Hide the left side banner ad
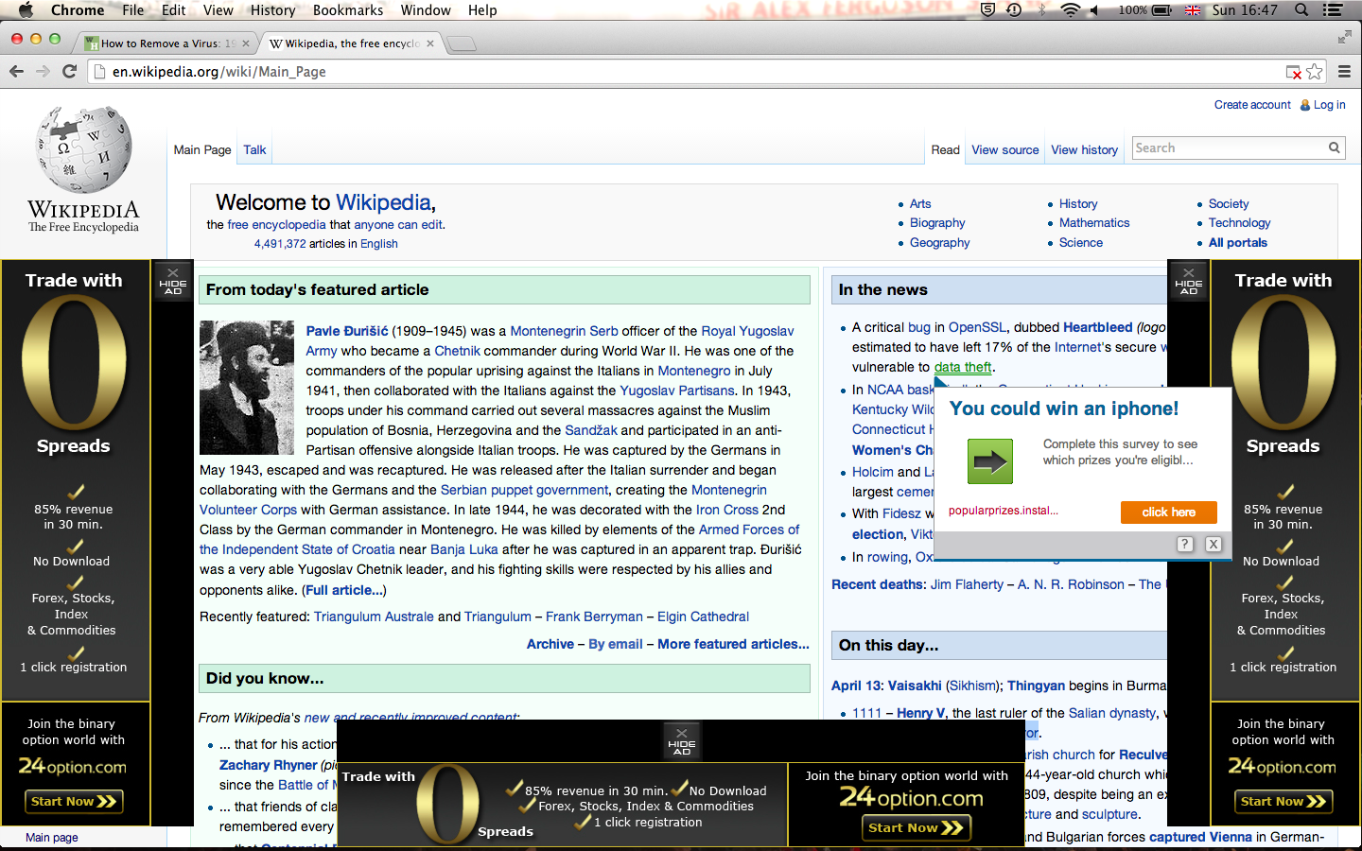This screenshot has height=851, width=1362. pyautogui.click(x=173, y=282)
